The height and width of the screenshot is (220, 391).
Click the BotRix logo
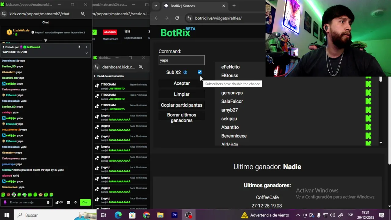[178, 32]
